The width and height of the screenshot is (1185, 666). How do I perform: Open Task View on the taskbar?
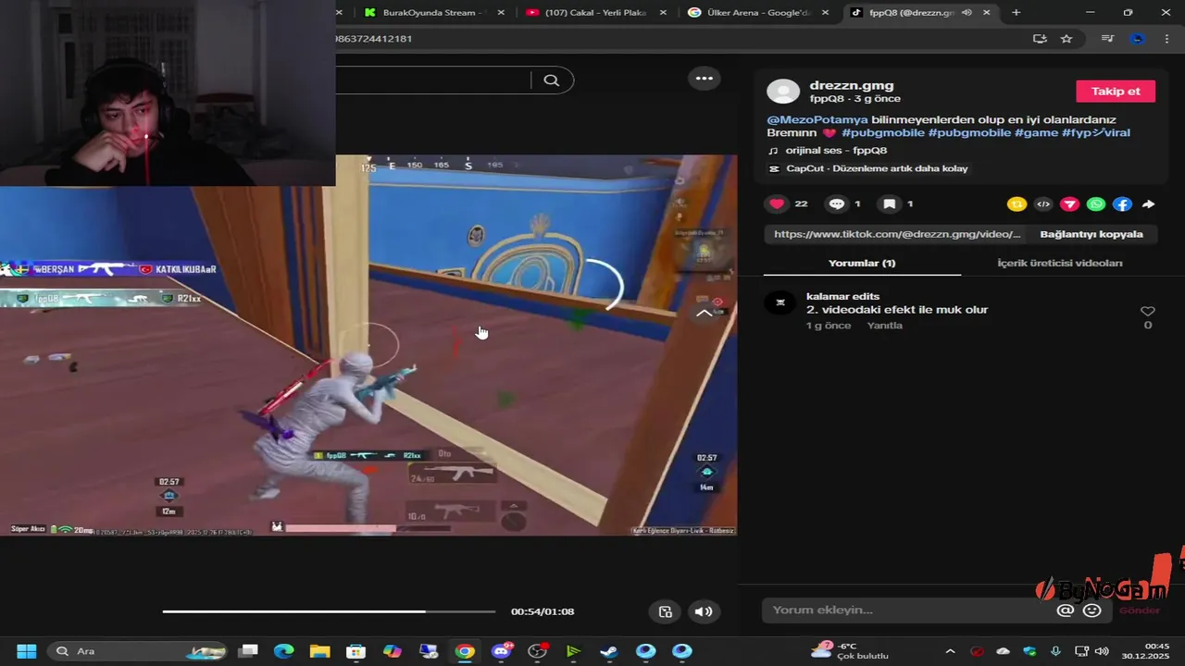pos(248,651)
